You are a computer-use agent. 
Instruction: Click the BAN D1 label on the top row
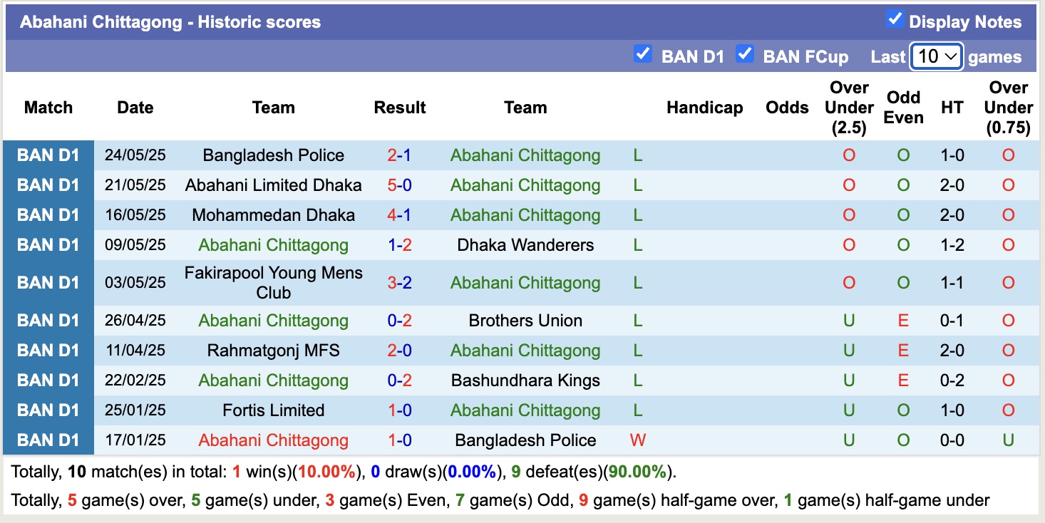[48, 155]
